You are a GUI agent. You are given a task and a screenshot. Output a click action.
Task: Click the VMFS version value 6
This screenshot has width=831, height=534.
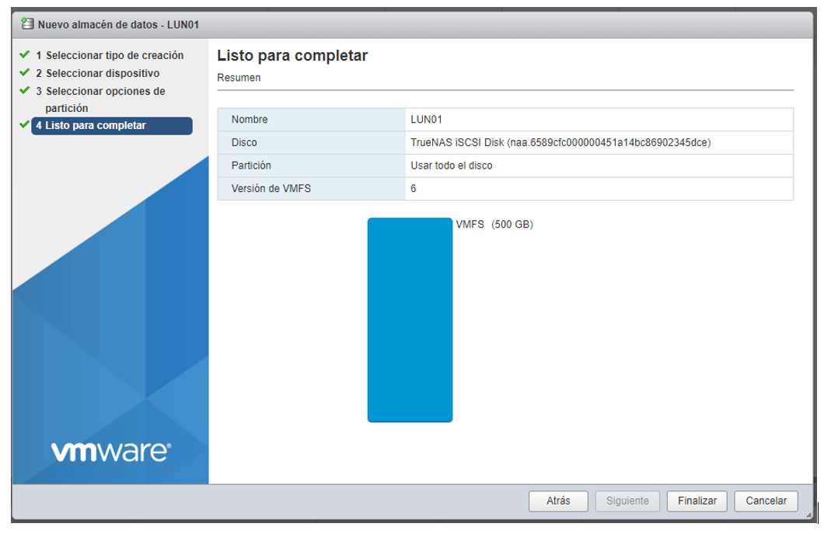click(414, 188)
